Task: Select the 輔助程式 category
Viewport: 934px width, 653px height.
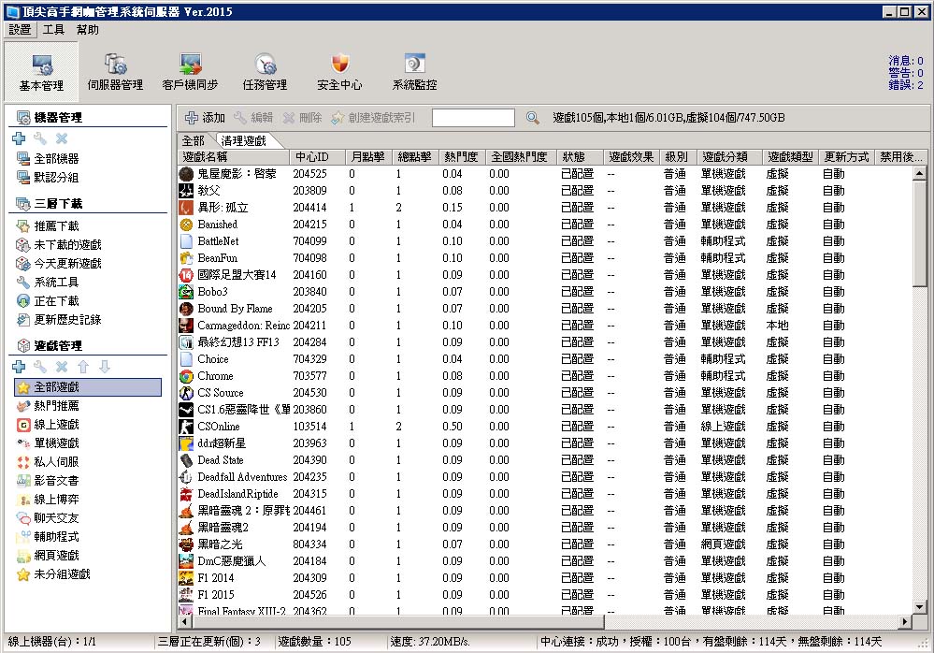Action: [49, 537]
